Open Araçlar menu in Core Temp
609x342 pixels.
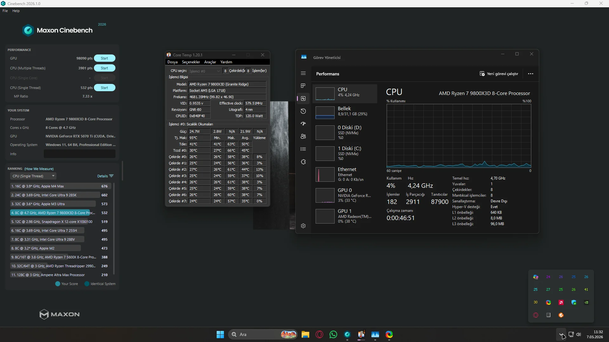[210, 62]
